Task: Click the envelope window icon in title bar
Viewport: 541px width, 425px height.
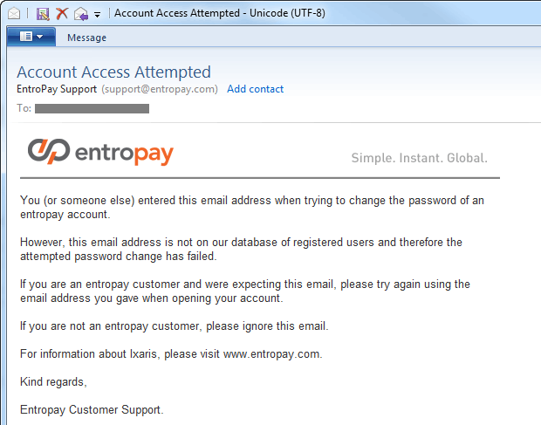Action: tap(14, 14)
